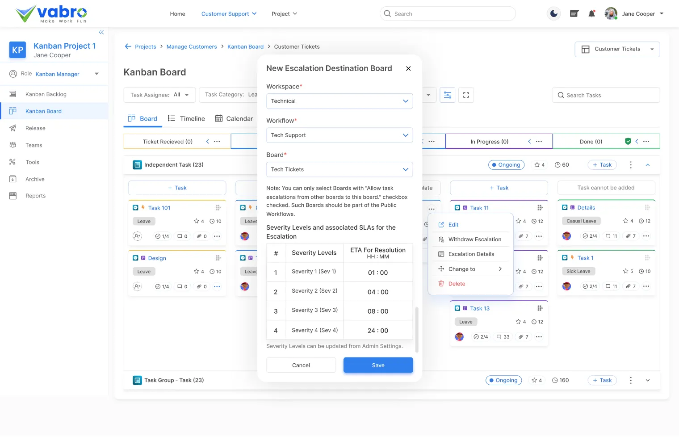Image resolution: width=679 pixels, height=437 pixels.
Task: Open the Board dropdown showing Tech Tickets
Action: [x=339, y=169]
